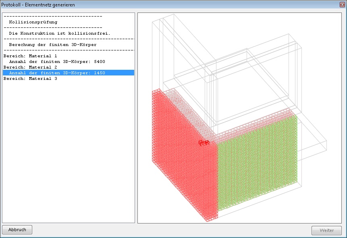Click 'Die Konstruktion ist kollisionsfrei.' line
Screen dimensions: 347x238
[69, 33]
